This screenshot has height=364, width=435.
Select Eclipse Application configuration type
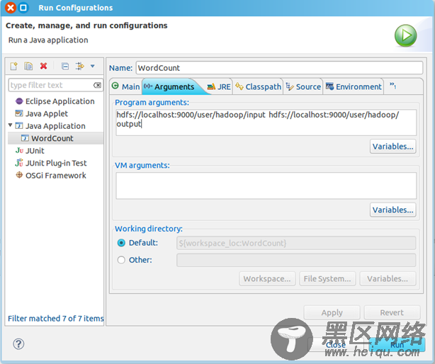60,101
